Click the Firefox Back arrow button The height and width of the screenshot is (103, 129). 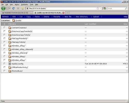3,8
